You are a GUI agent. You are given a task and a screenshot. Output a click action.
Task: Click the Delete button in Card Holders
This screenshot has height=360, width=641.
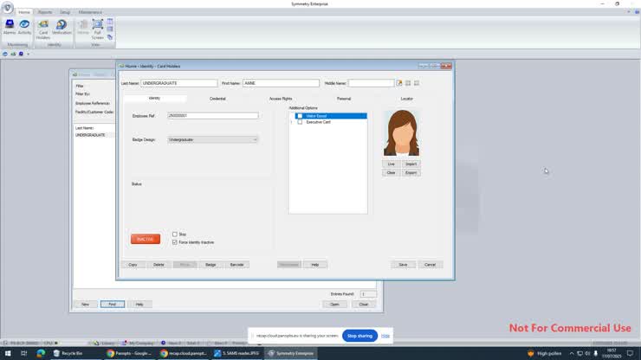(x=159, y=265)
